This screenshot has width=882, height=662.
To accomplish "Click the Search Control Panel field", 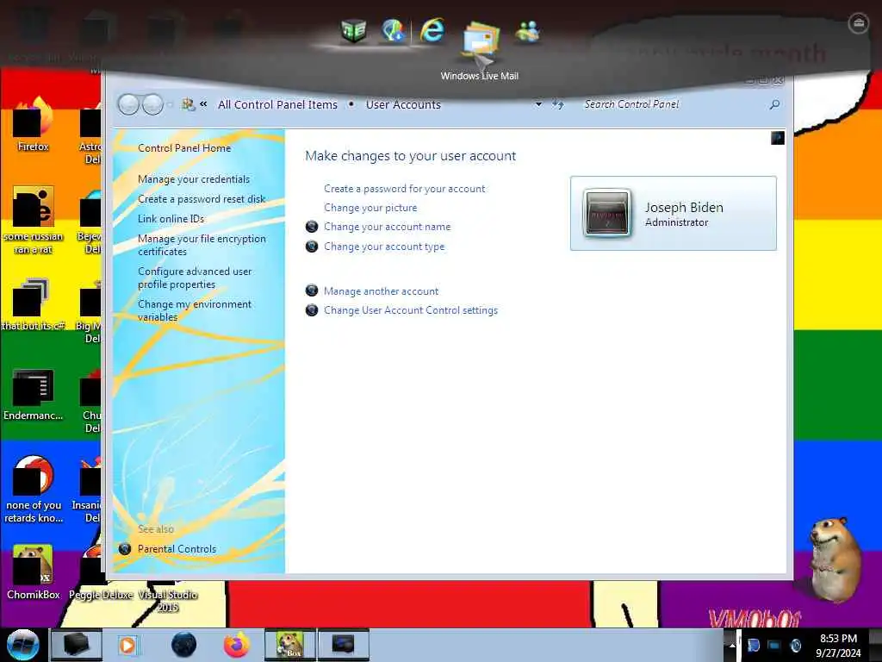I will pyautogui.click(x=672, y=104).
